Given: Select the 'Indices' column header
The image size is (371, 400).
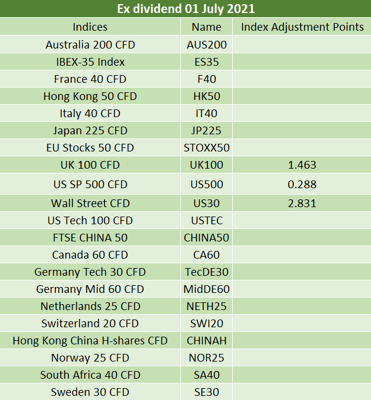Looking at the screenshot, I should tap(90, 27).
